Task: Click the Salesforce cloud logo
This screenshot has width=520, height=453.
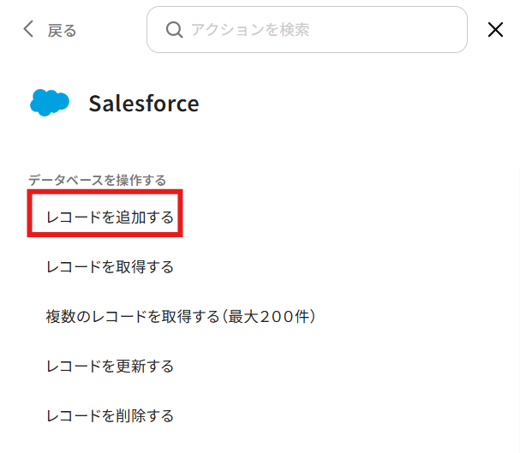Action: [50, 104]
